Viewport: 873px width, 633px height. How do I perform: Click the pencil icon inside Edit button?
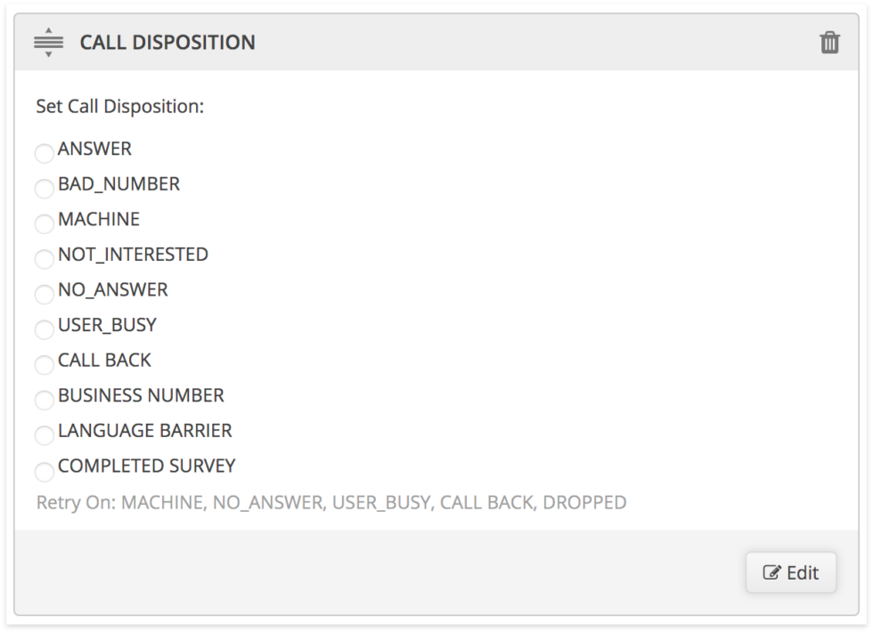[x=771, y=573]
